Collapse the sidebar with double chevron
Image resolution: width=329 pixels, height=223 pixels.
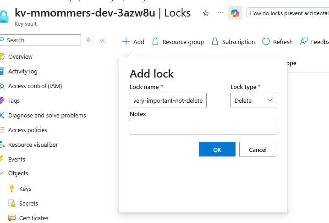pos(102,40)
